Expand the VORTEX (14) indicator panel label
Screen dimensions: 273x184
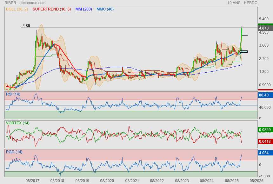[17, 123]
